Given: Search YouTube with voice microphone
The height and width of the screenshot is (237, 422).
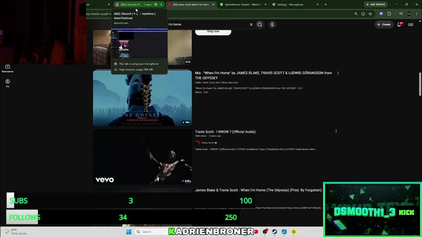Looking at the screenshot, I should click(x=272, y=24).
